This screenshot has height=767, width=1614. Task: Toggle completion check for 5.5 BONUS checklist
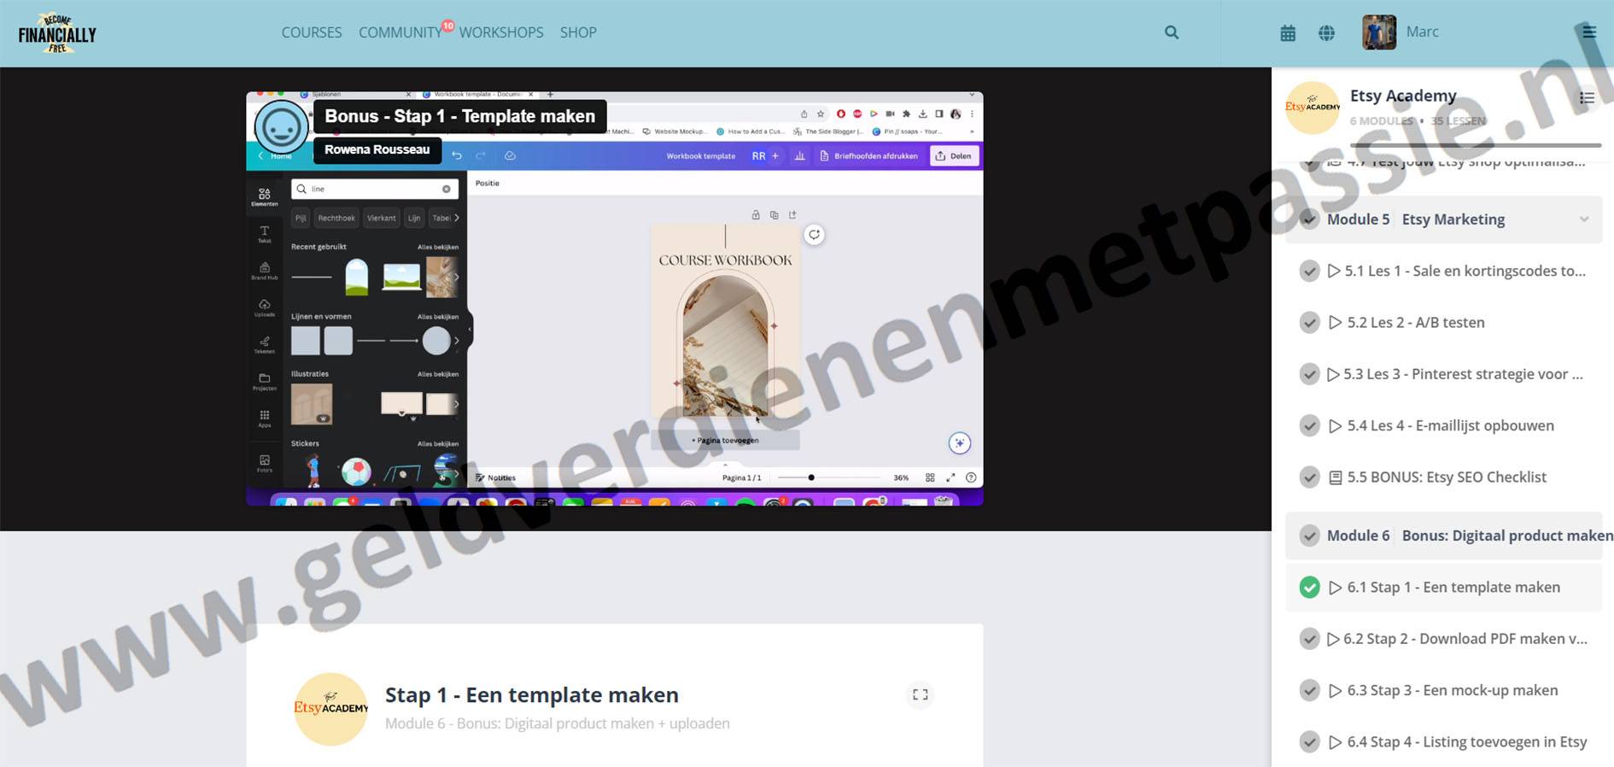[1309, 477]
